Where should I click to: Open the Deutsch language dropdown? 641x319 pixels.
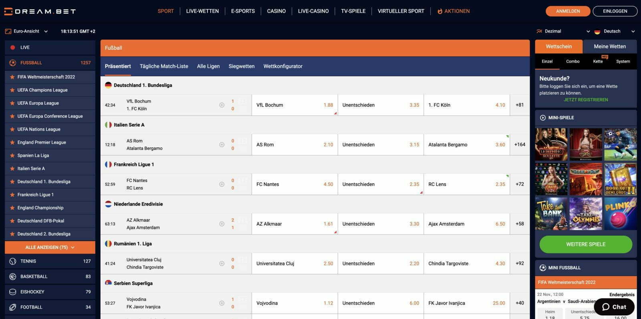pos(615,31)
